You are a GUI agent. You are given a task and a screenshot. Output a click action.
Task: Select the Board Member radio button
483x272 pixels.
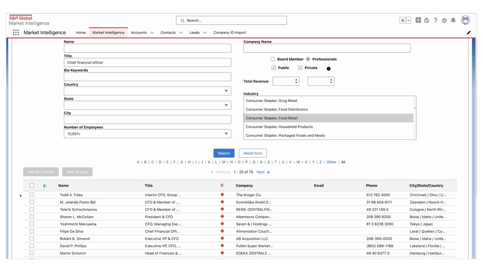coord(273,59)
